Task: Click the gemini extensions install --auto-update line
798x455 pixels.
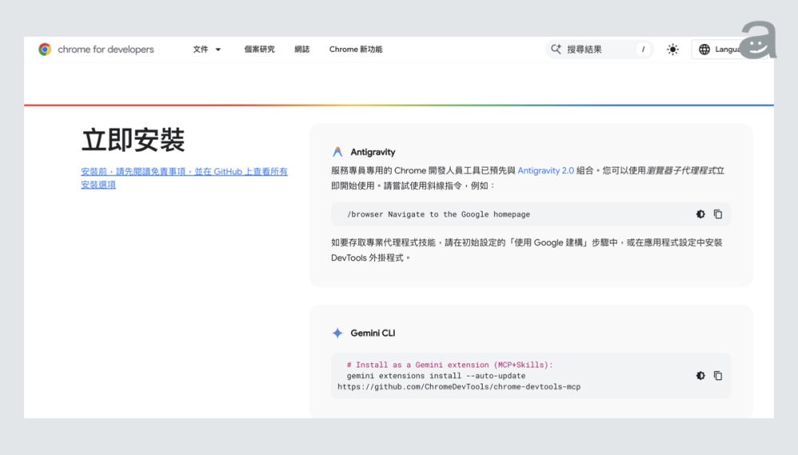Action: coord(437,376)
